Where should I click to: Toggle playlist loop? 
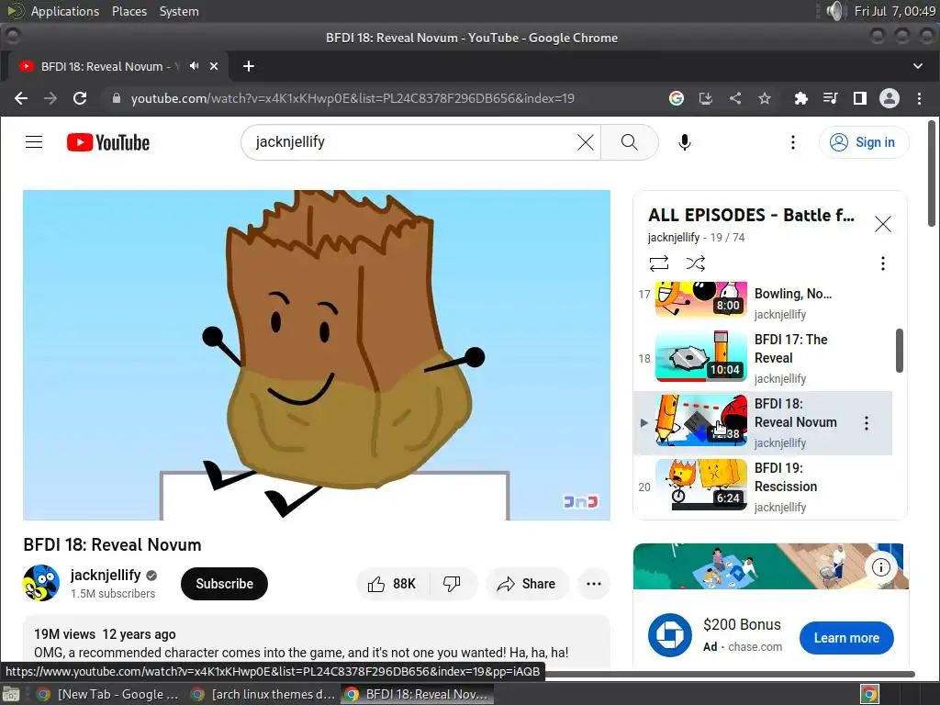coord(659,263)
